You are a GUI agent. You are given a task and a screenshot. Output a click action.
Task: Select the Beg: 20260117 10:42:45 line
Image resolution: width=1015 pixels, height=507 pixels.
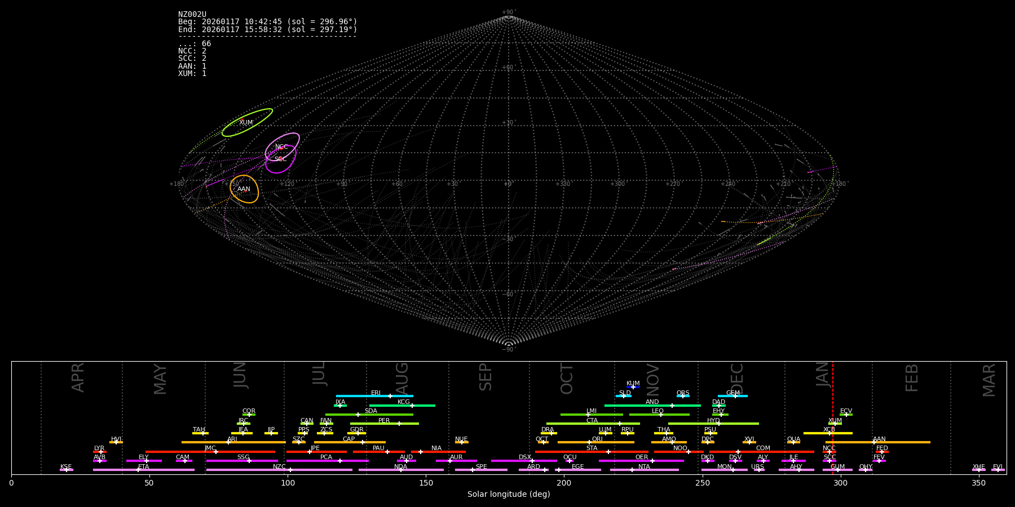(x=268, y=22)
